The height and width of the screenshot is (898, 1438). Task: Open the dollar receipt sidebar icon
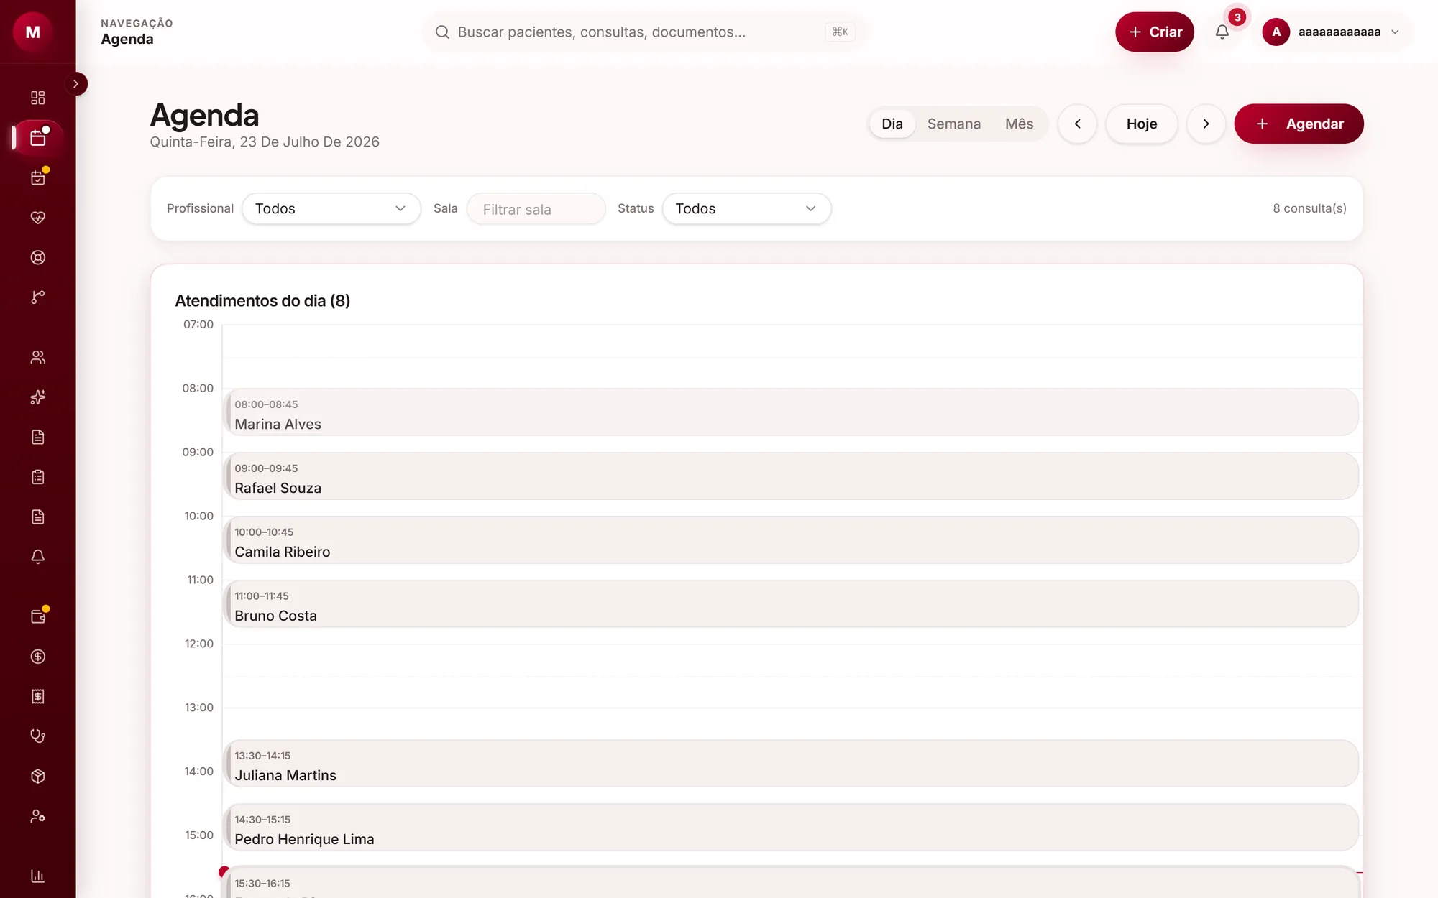(38, 696)
